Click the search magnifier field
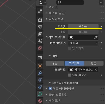Screen dimensions: 105x104 pos(70,2)
